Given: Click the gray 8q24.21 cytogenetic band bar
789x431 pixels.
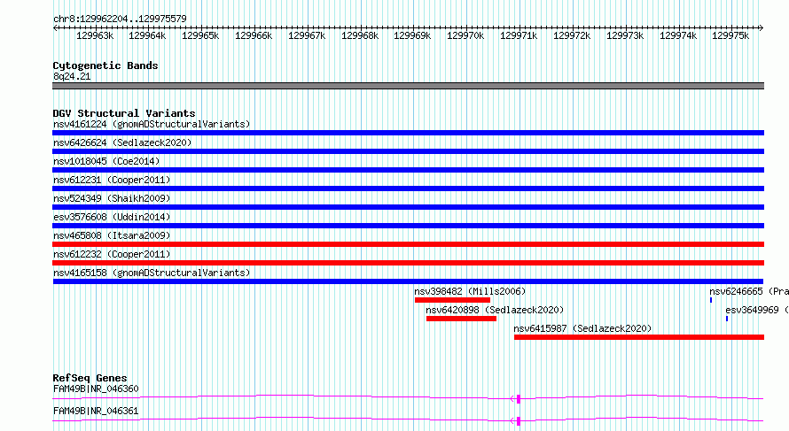Looking at the screenshot, I should pyautogui.click(x=408, y=86).
